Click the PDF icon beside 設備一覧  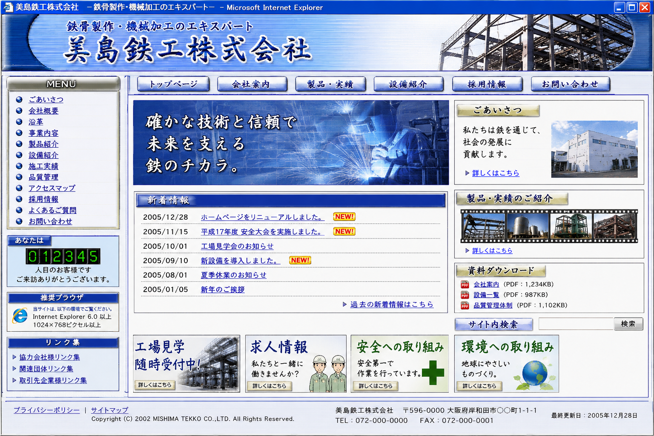pyautogui.click(x=465, y=295)
